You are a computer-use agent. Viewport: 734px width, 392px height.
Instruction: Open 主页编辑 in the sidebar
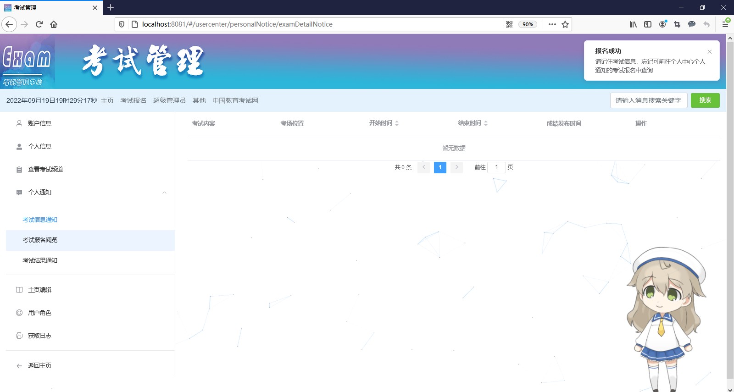pyautogui.click(x=90, y=290)
